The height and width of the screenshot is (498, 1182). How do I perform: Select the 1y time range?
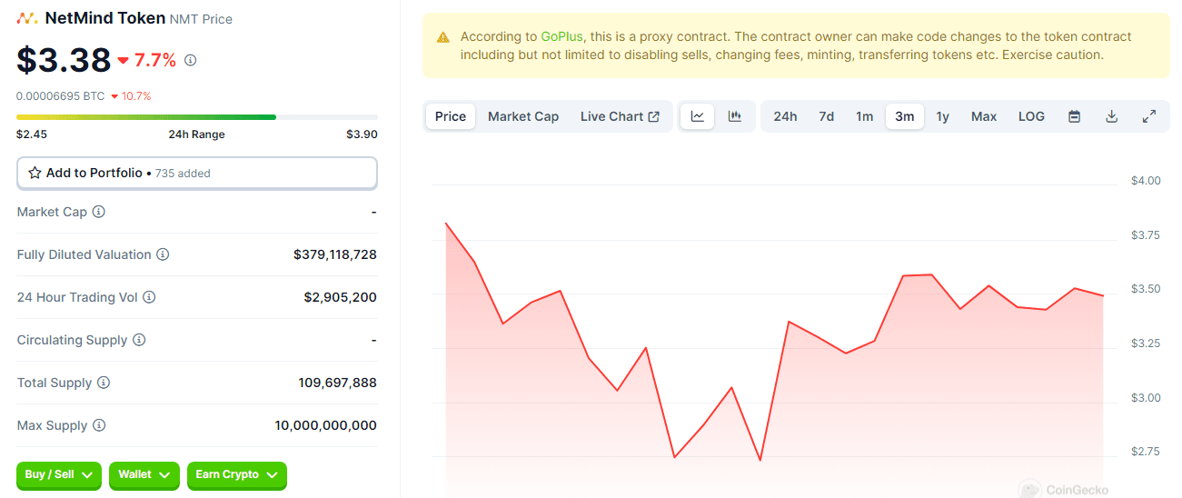pyautogui.click(x=943, y=116)
